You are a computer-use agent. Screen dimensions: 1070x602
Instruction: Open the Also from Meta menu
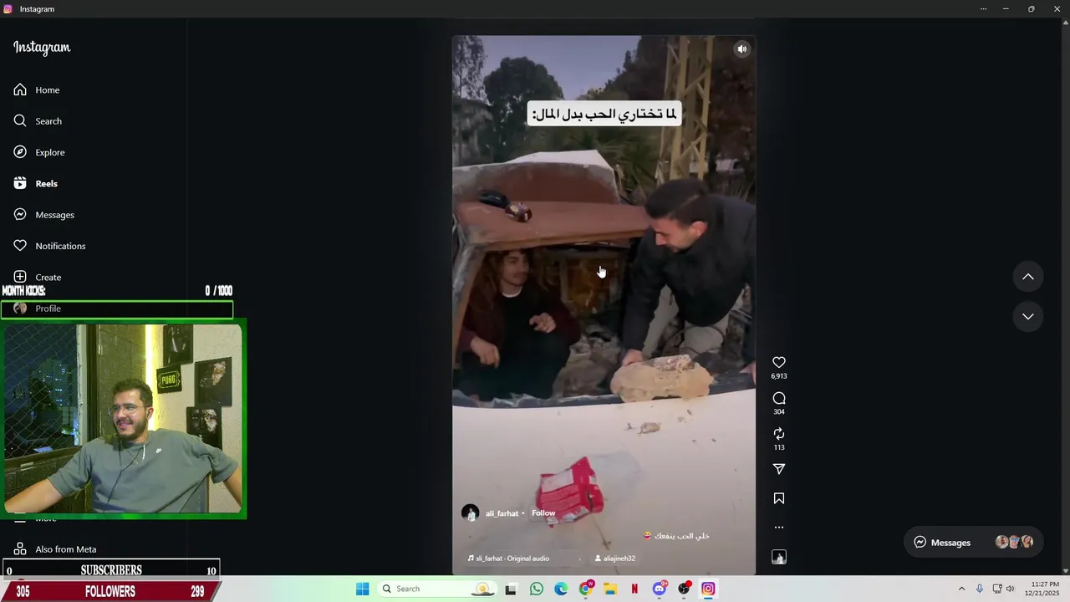(55, 549)
